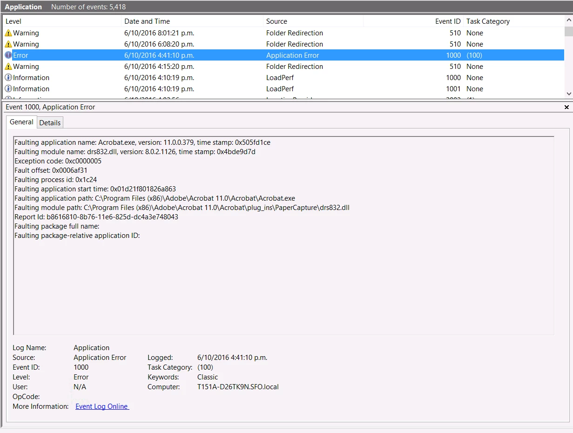Click event list scrollbar down arrow
Screen dimensions: 573x433
click(568, 94)
